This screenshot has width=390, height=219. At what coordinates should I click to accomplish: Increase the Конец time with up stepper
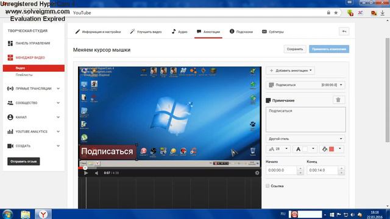click(341, 168)
